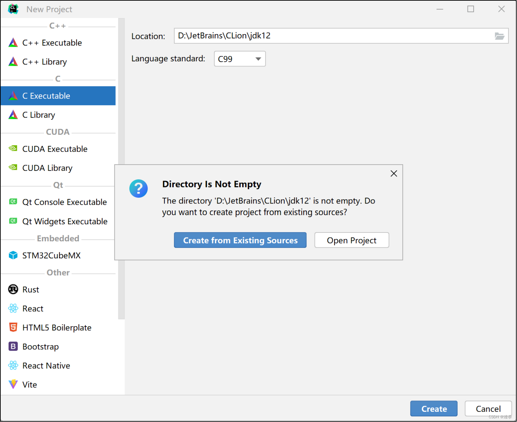
Task: Click the Location label
Action: [148, 36]
